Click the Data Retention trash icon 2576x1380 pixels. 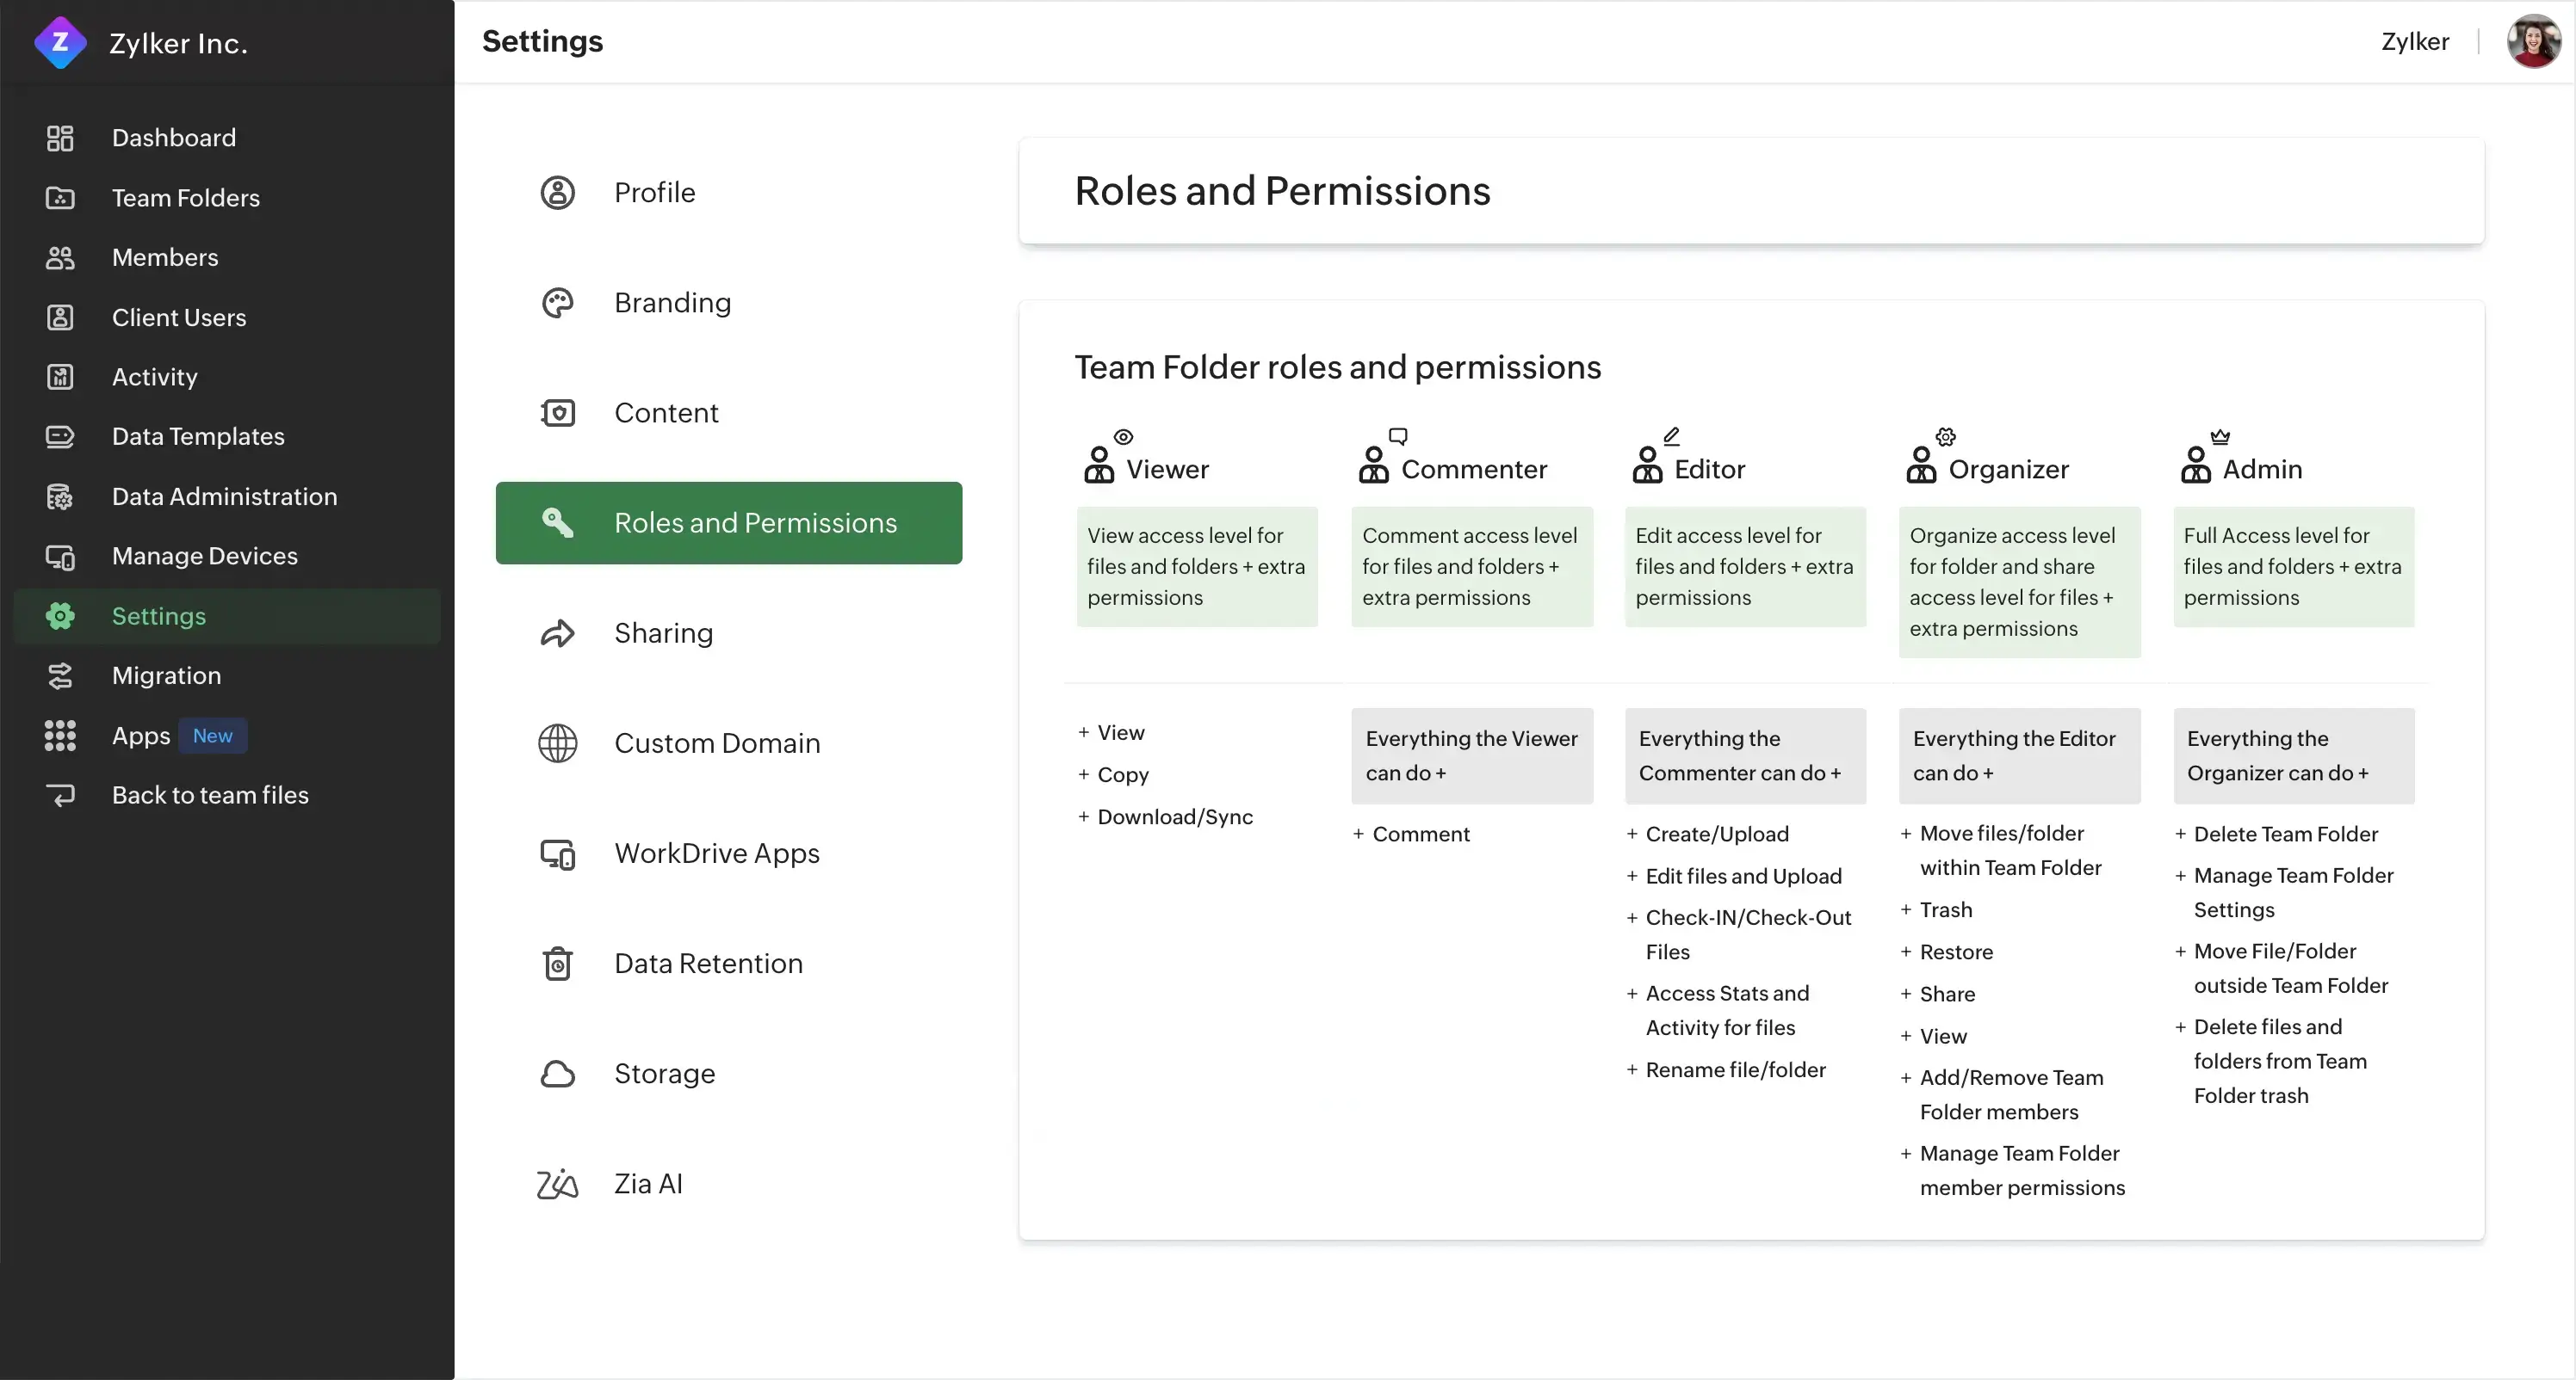(557, 964)
